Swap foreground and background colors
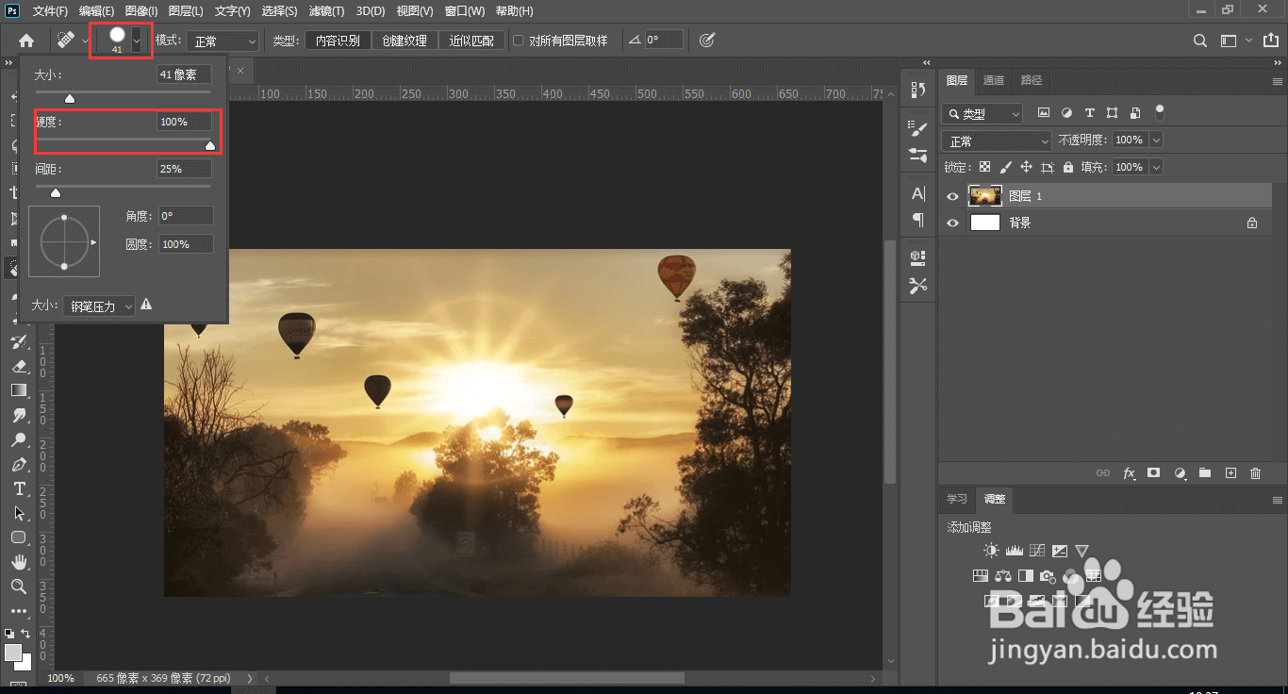The image size is (1288, 694). point(25,635)
